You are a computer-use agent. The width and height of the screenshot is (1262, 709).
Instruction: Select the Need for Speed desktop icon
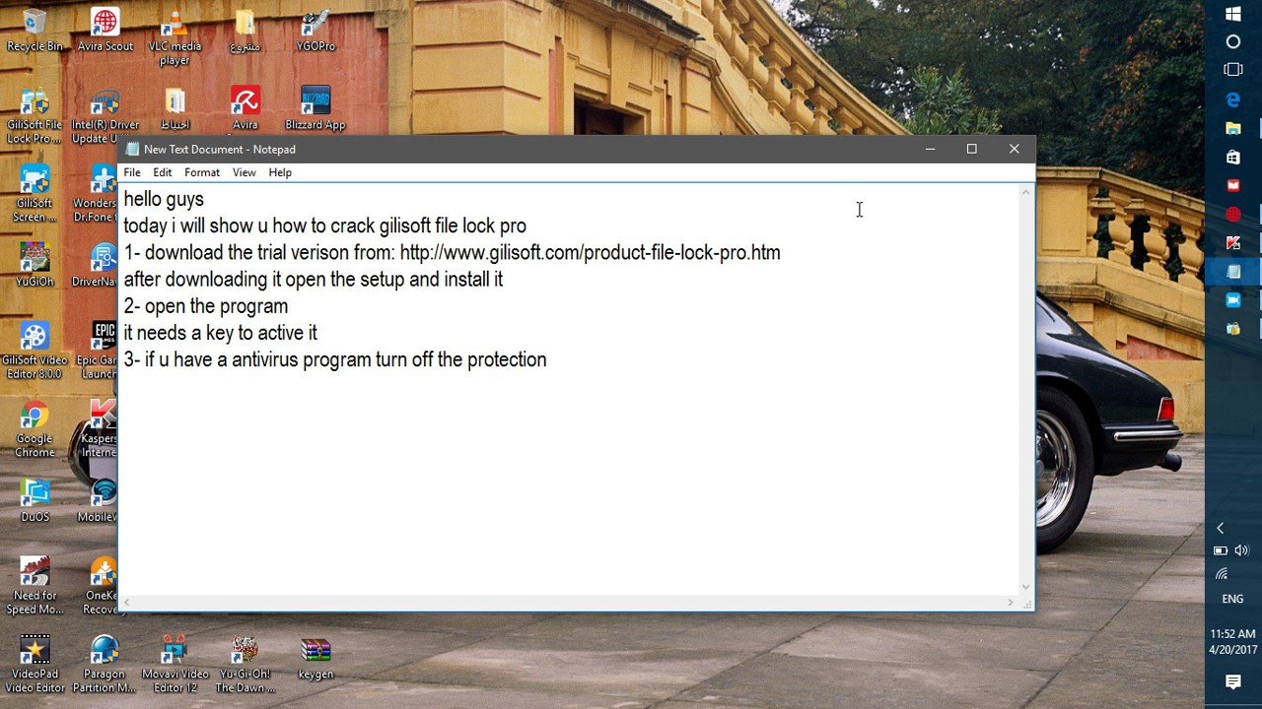click(35, 586)
